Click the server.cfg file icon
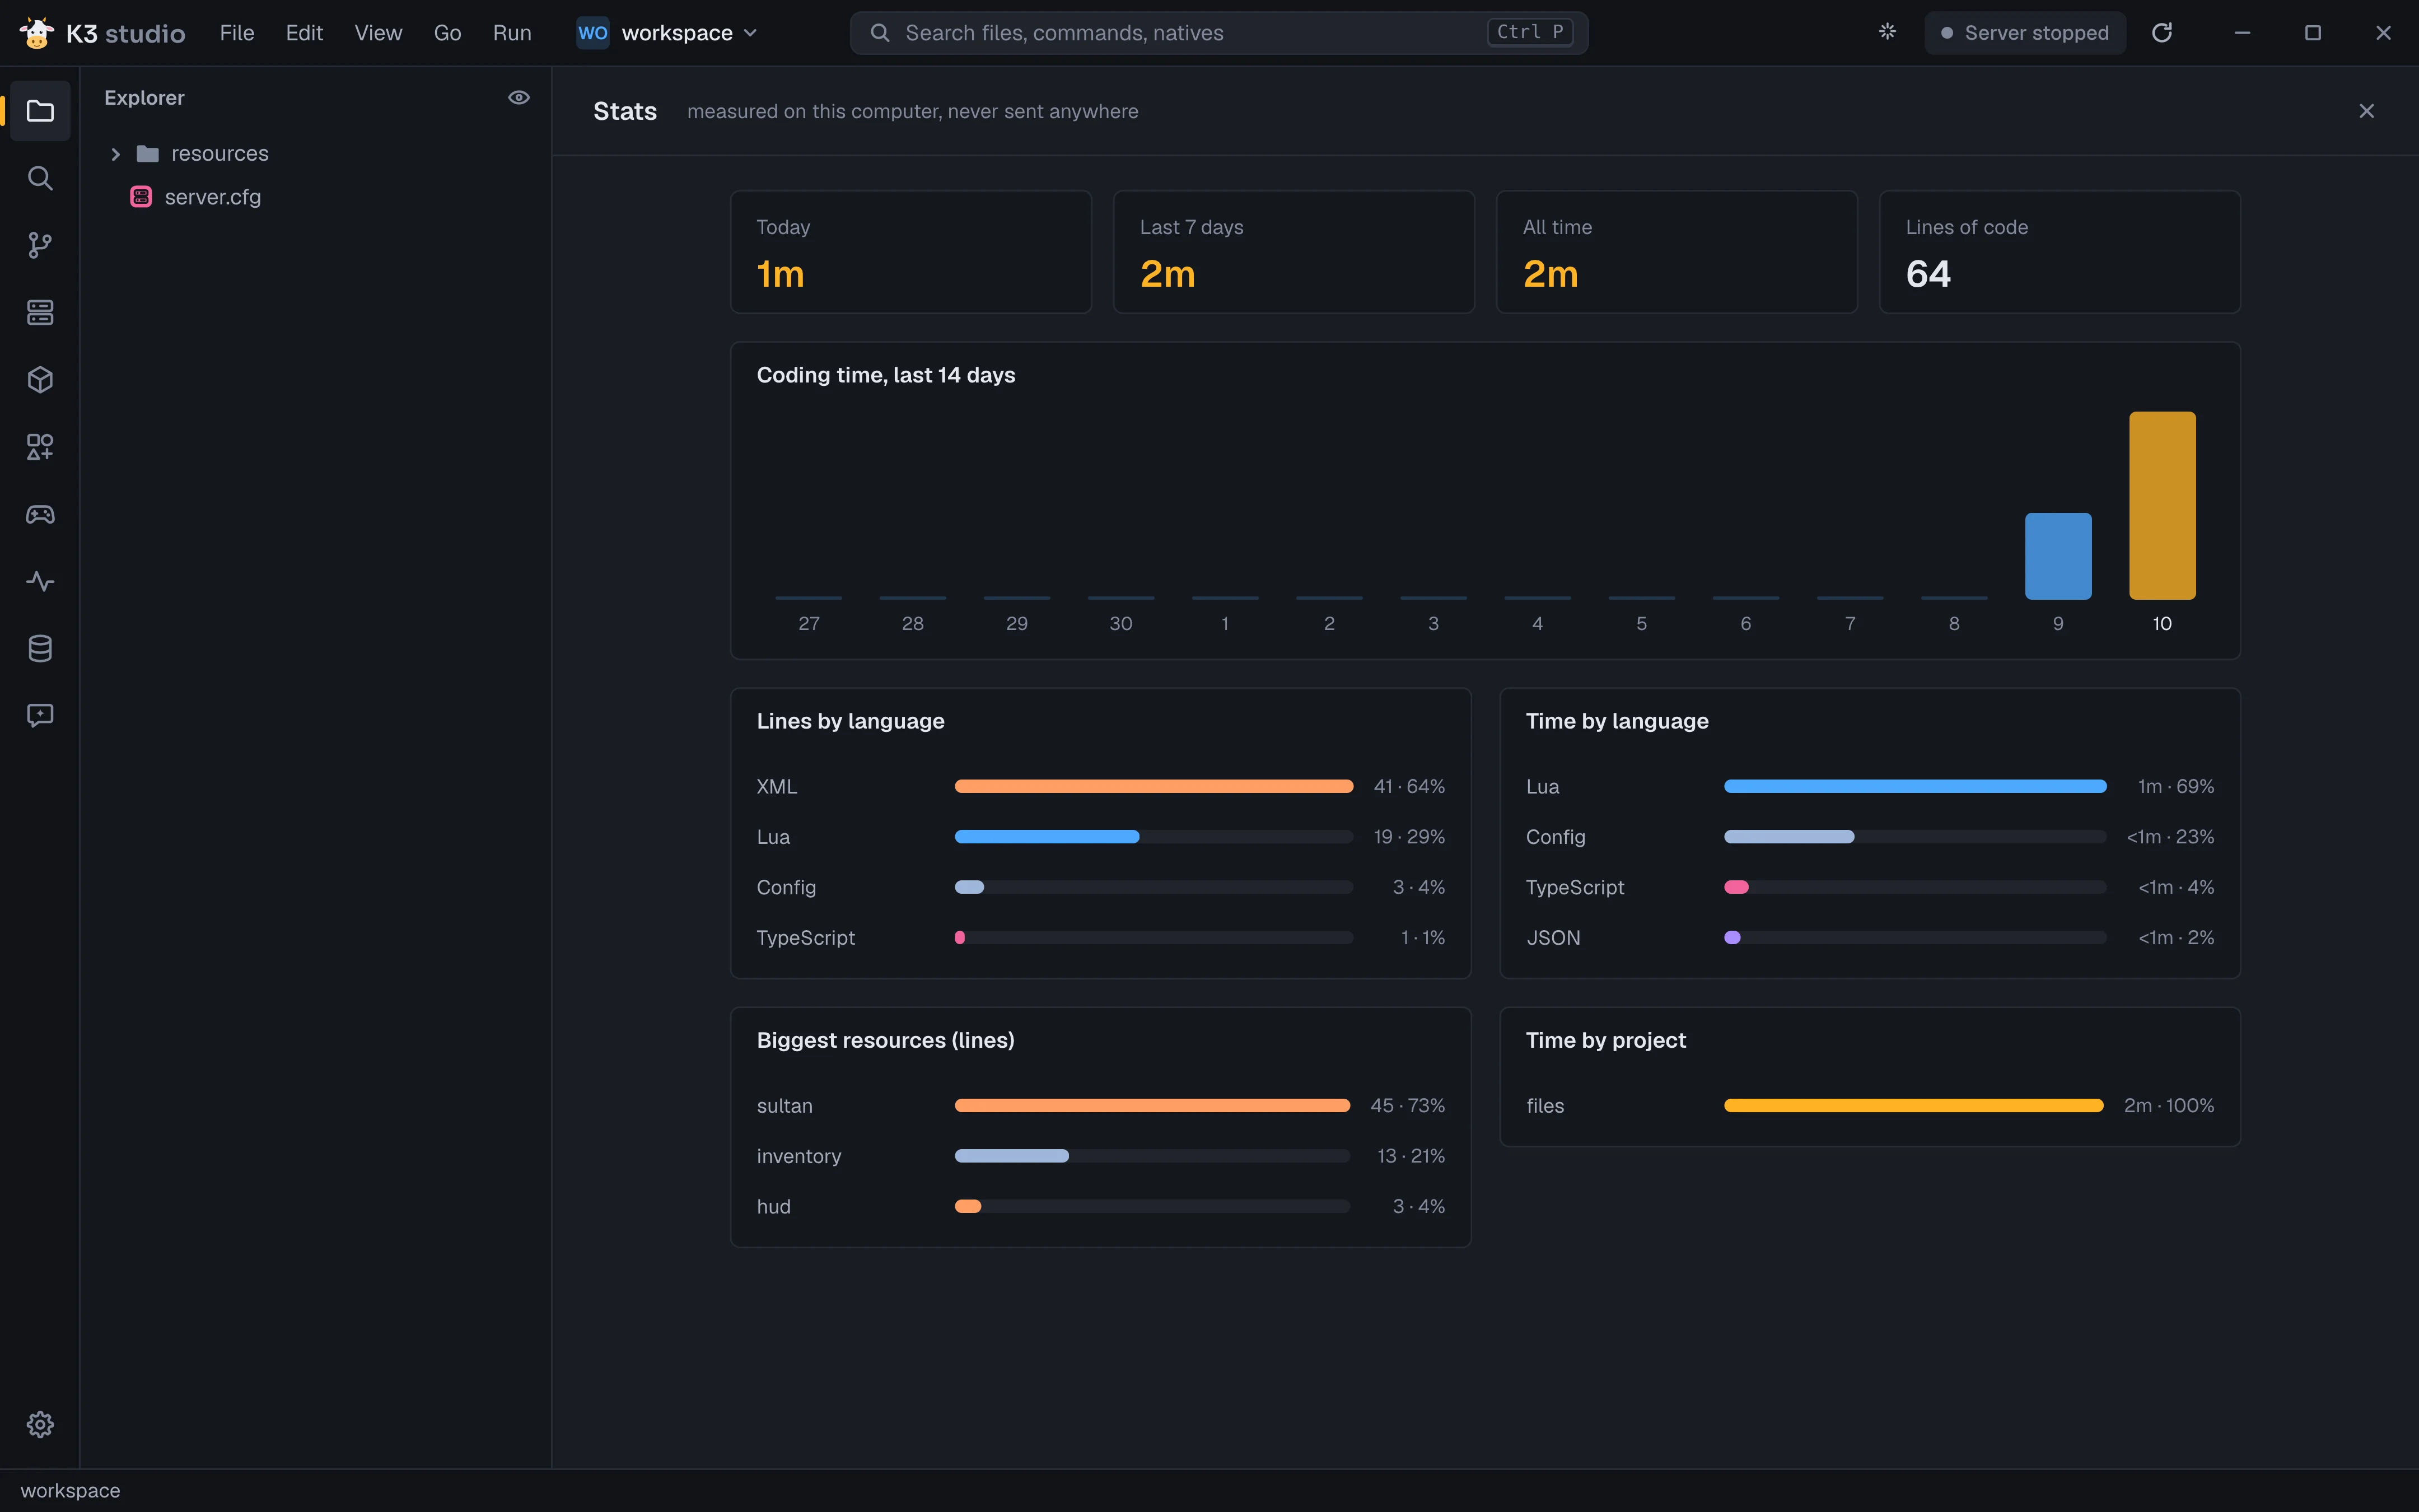2419x1512 pixels. (x=141, y=197)
